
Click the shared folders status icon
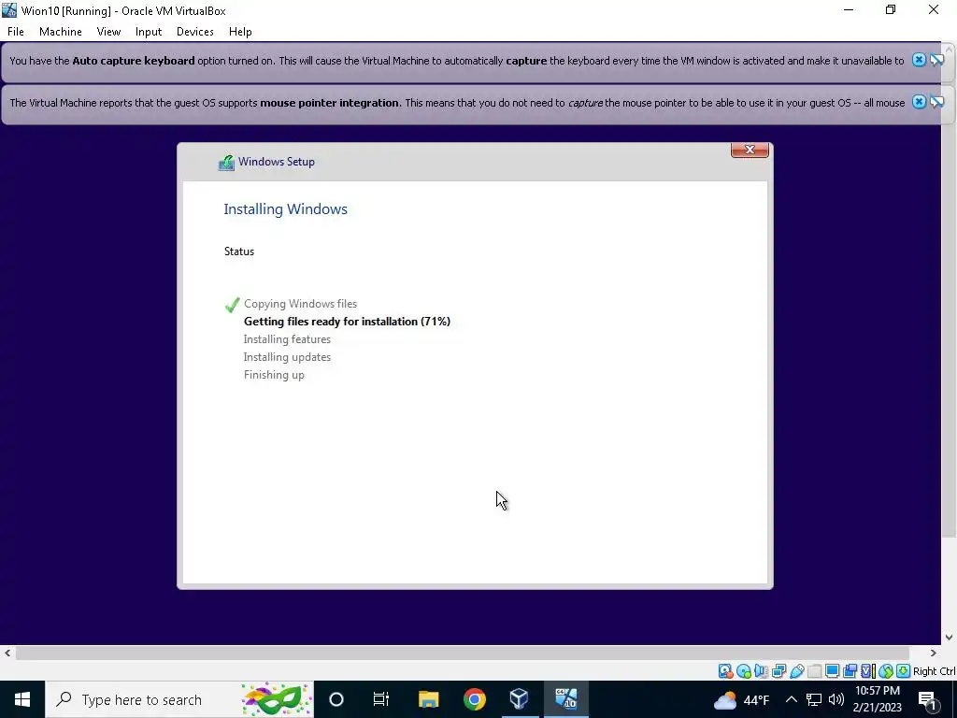[x=814, y=671]
